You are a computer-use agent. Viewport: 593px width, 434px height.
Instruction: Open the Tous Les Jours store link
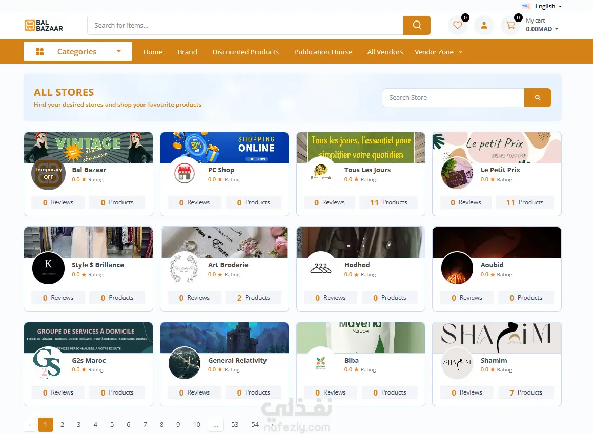(367, 170)
